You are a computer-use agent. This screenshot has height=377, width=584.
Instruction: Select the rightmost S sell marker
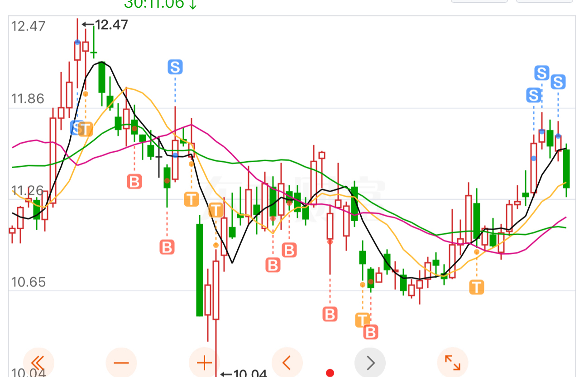[558, 82]
